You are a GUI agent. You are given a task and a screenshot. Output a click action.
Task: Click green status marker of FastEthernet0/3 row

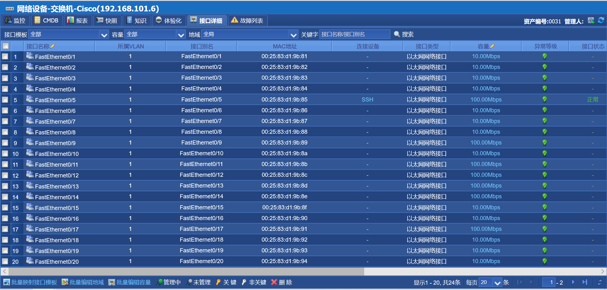pyautogui.click(x=545, y=78)
